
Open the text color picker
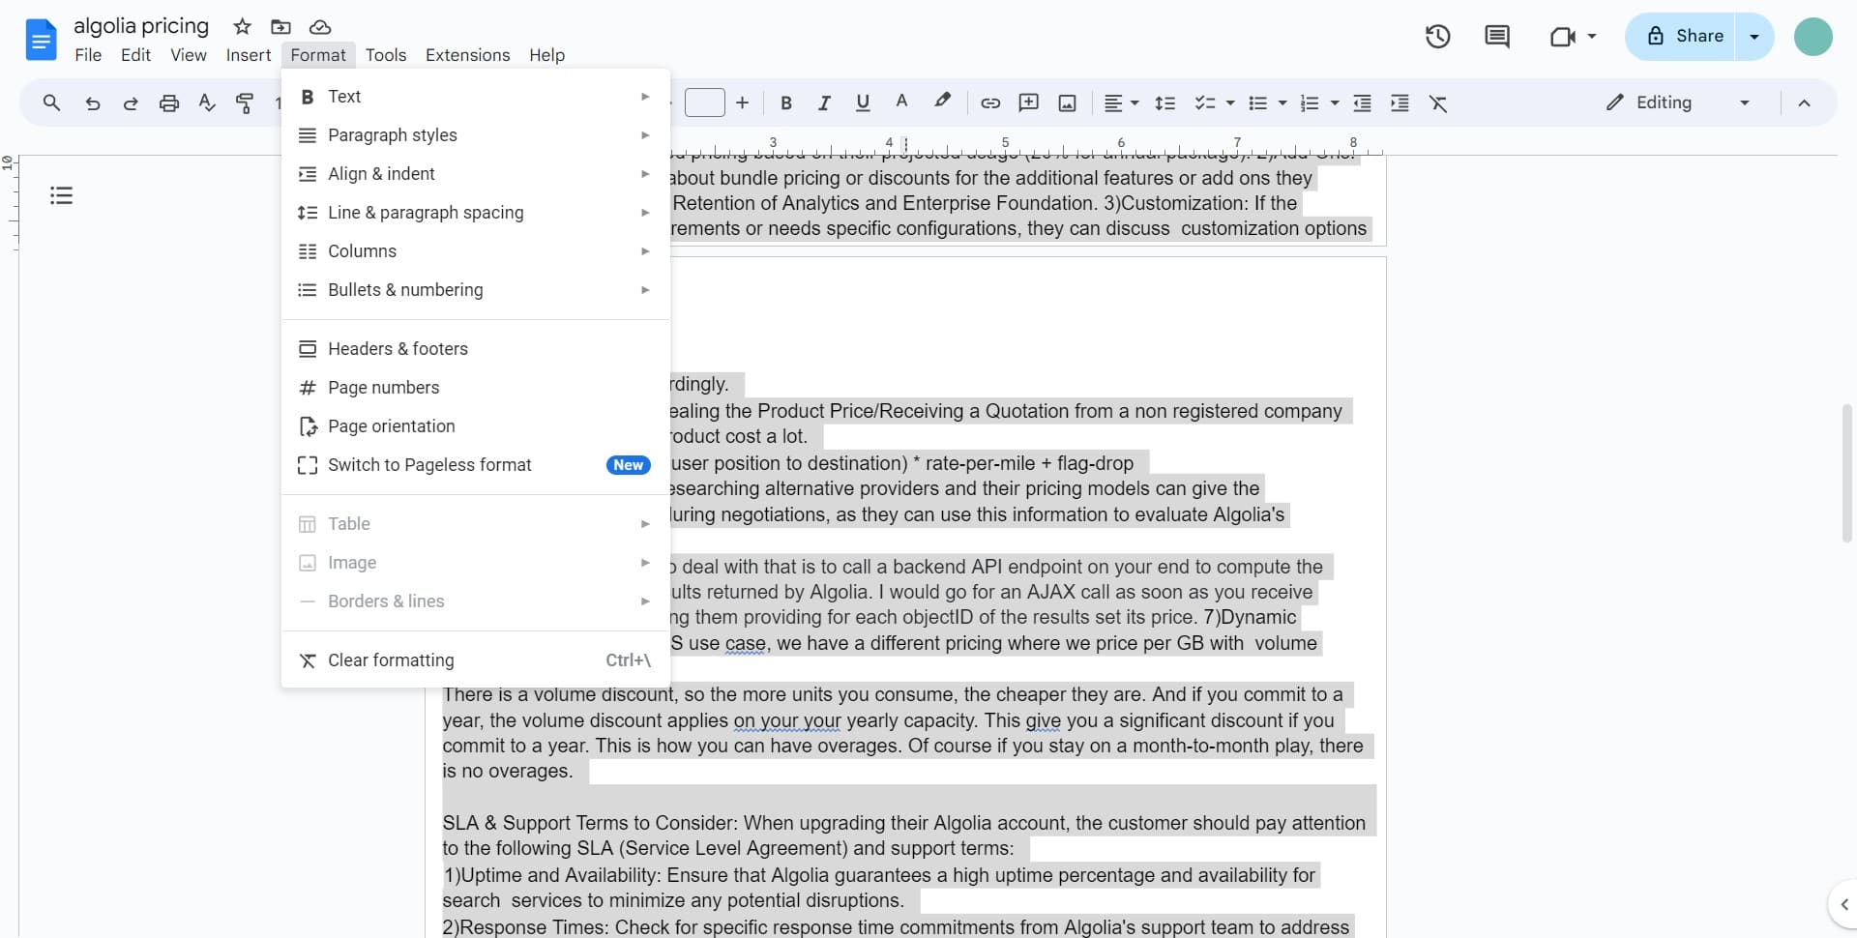[901, 102]
